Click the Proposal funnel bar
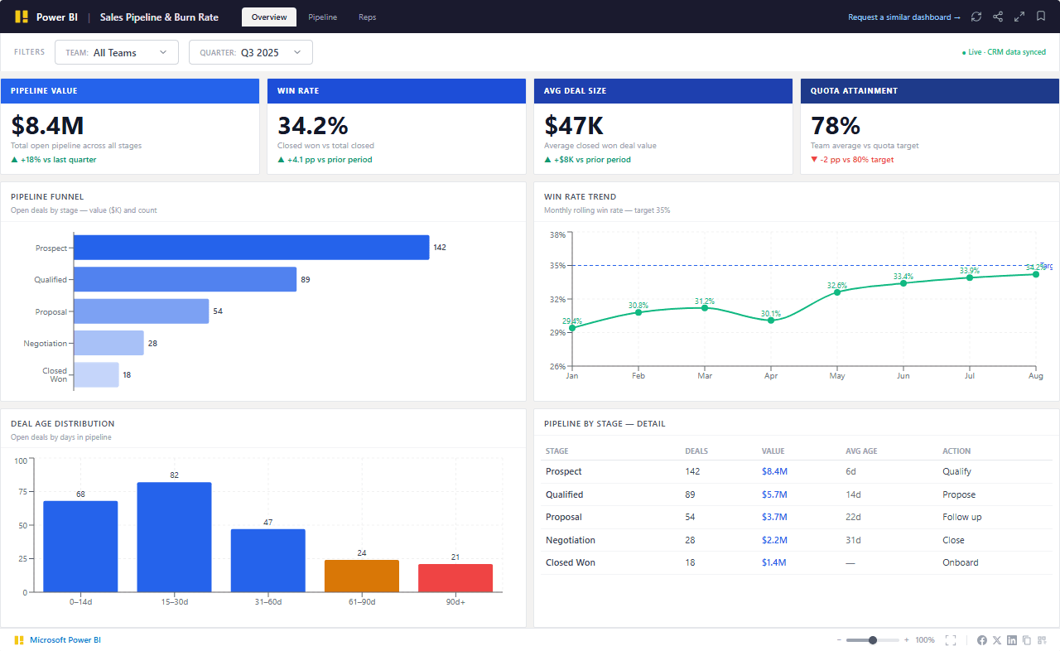 pos(141,311)
